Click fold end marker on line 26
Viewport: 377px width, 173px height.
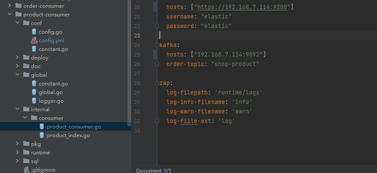click(x=157, y=64)
